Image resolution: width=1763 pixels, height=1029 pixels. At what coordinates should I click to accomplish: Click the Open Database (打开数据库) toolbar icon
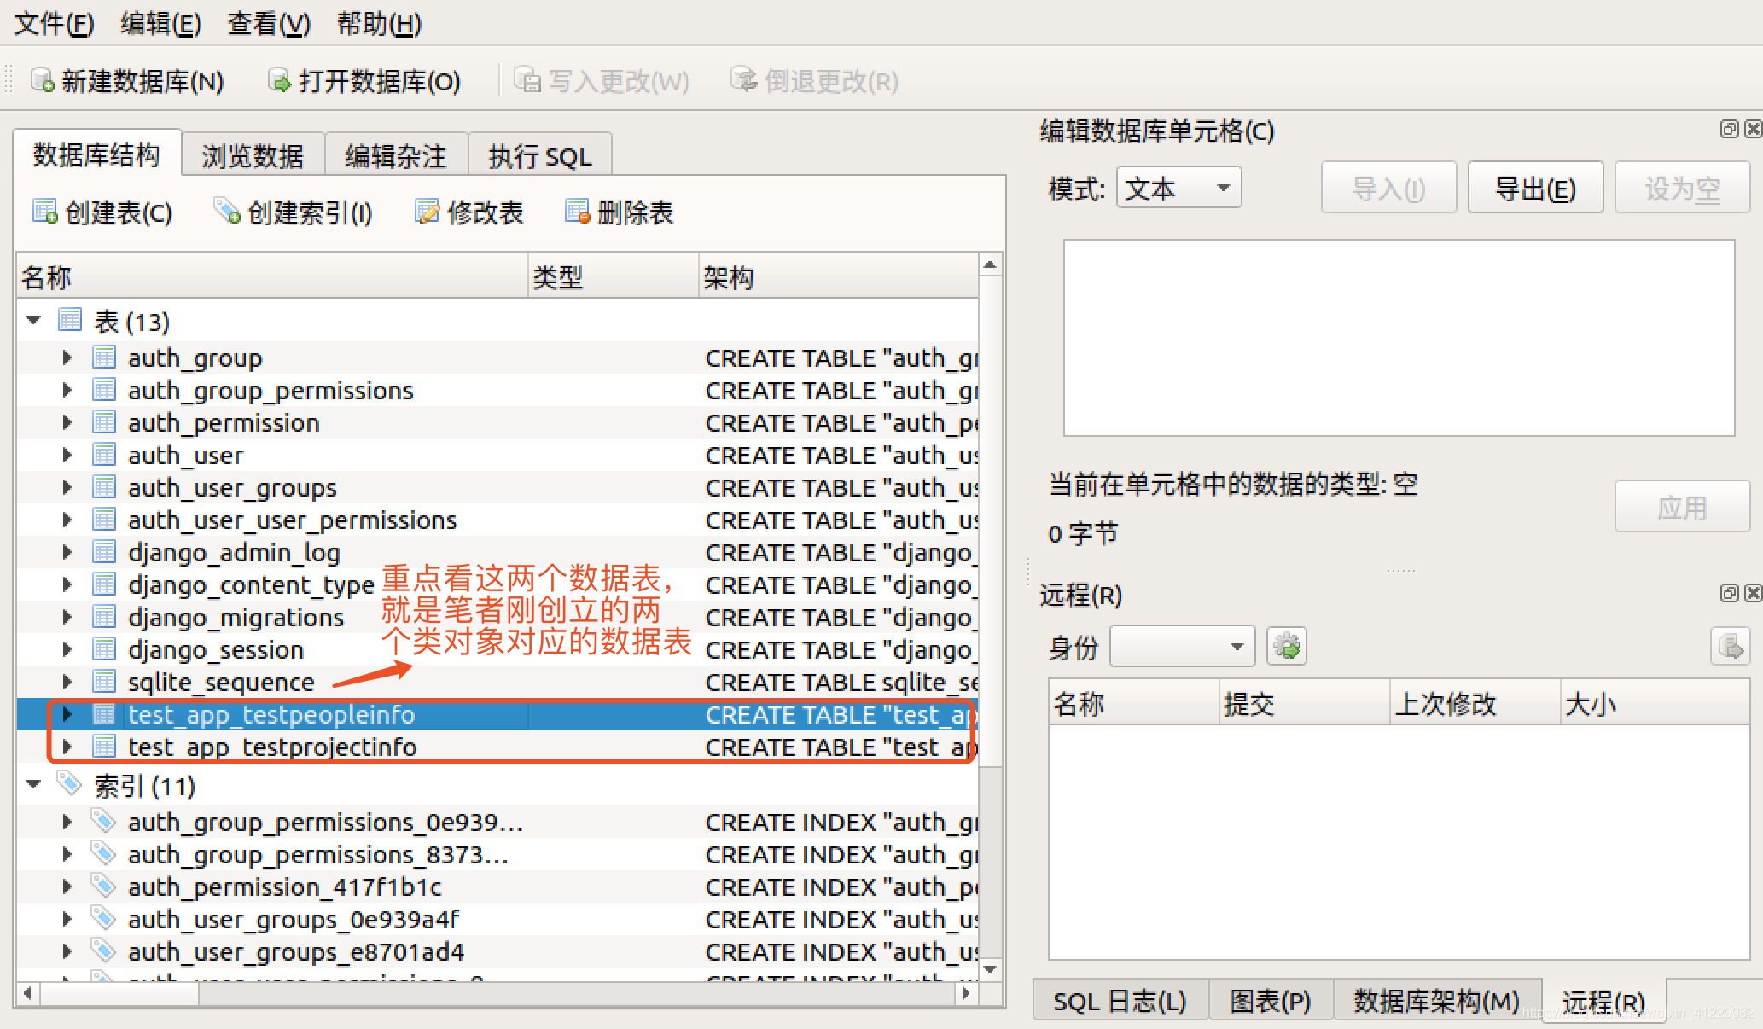(x=279, y=80)
